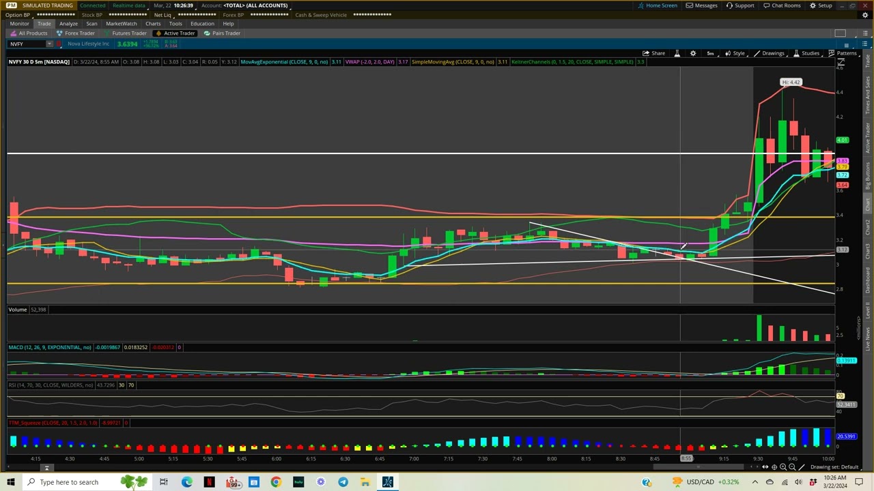Click the Share chart button
This screenshot has width=874, height=491.
pos(653,53)
